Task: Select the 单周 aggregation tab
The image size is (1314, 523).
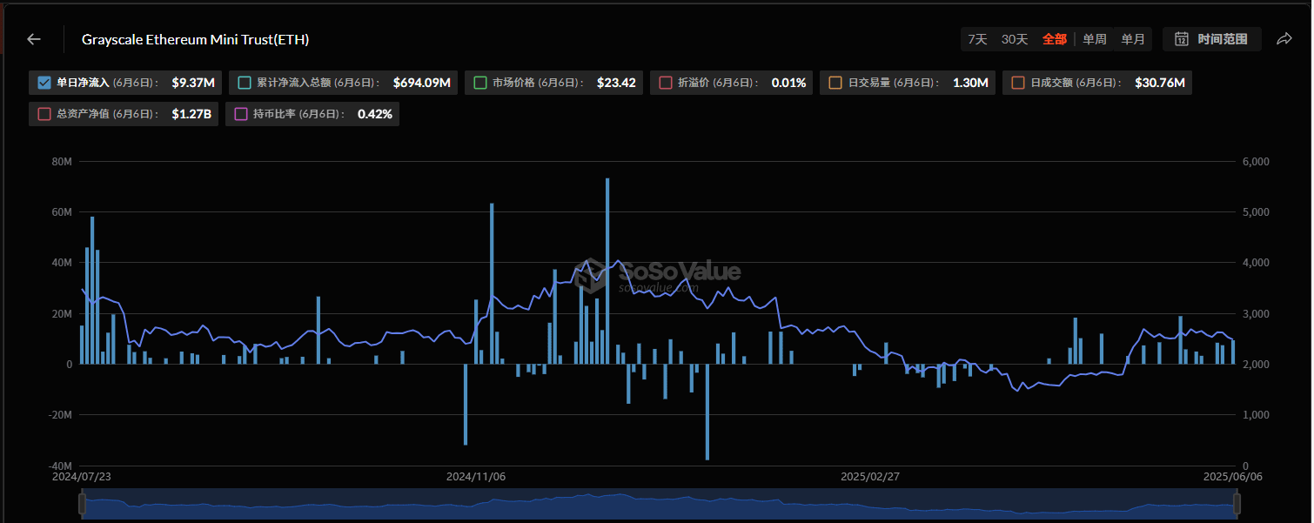Action: coord(1095,39)
